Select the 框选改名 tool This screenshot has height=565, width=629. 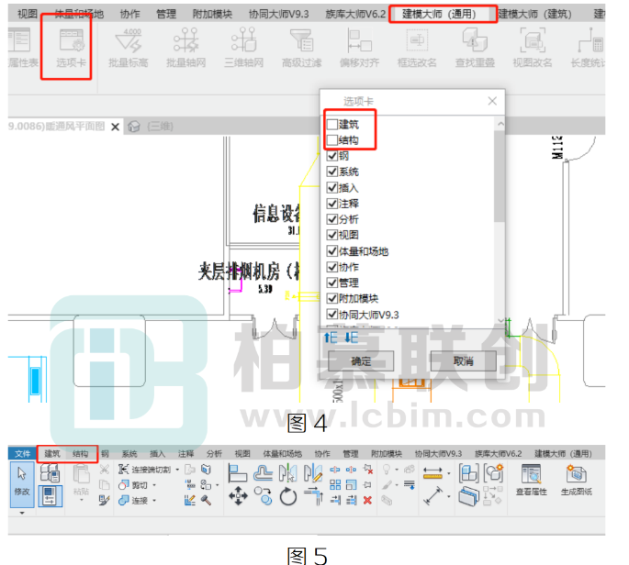point(417,48)
